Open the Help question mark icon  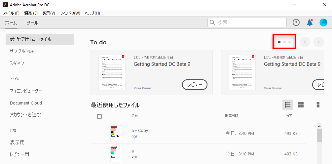pos(296,22)
